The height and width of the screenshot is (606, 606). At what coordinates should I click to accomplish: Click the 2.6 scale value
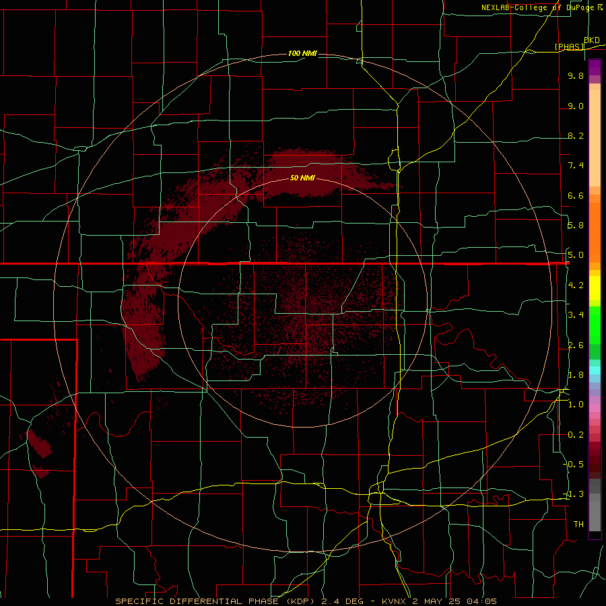[576, 345]
